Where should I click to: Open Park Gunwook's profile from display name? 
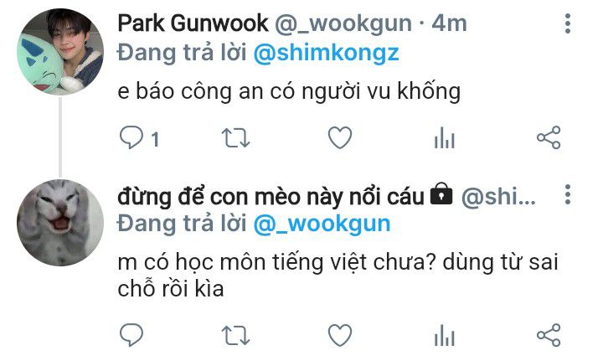193,23
